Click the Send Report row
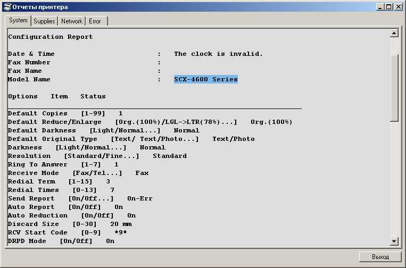 [80, 199]
